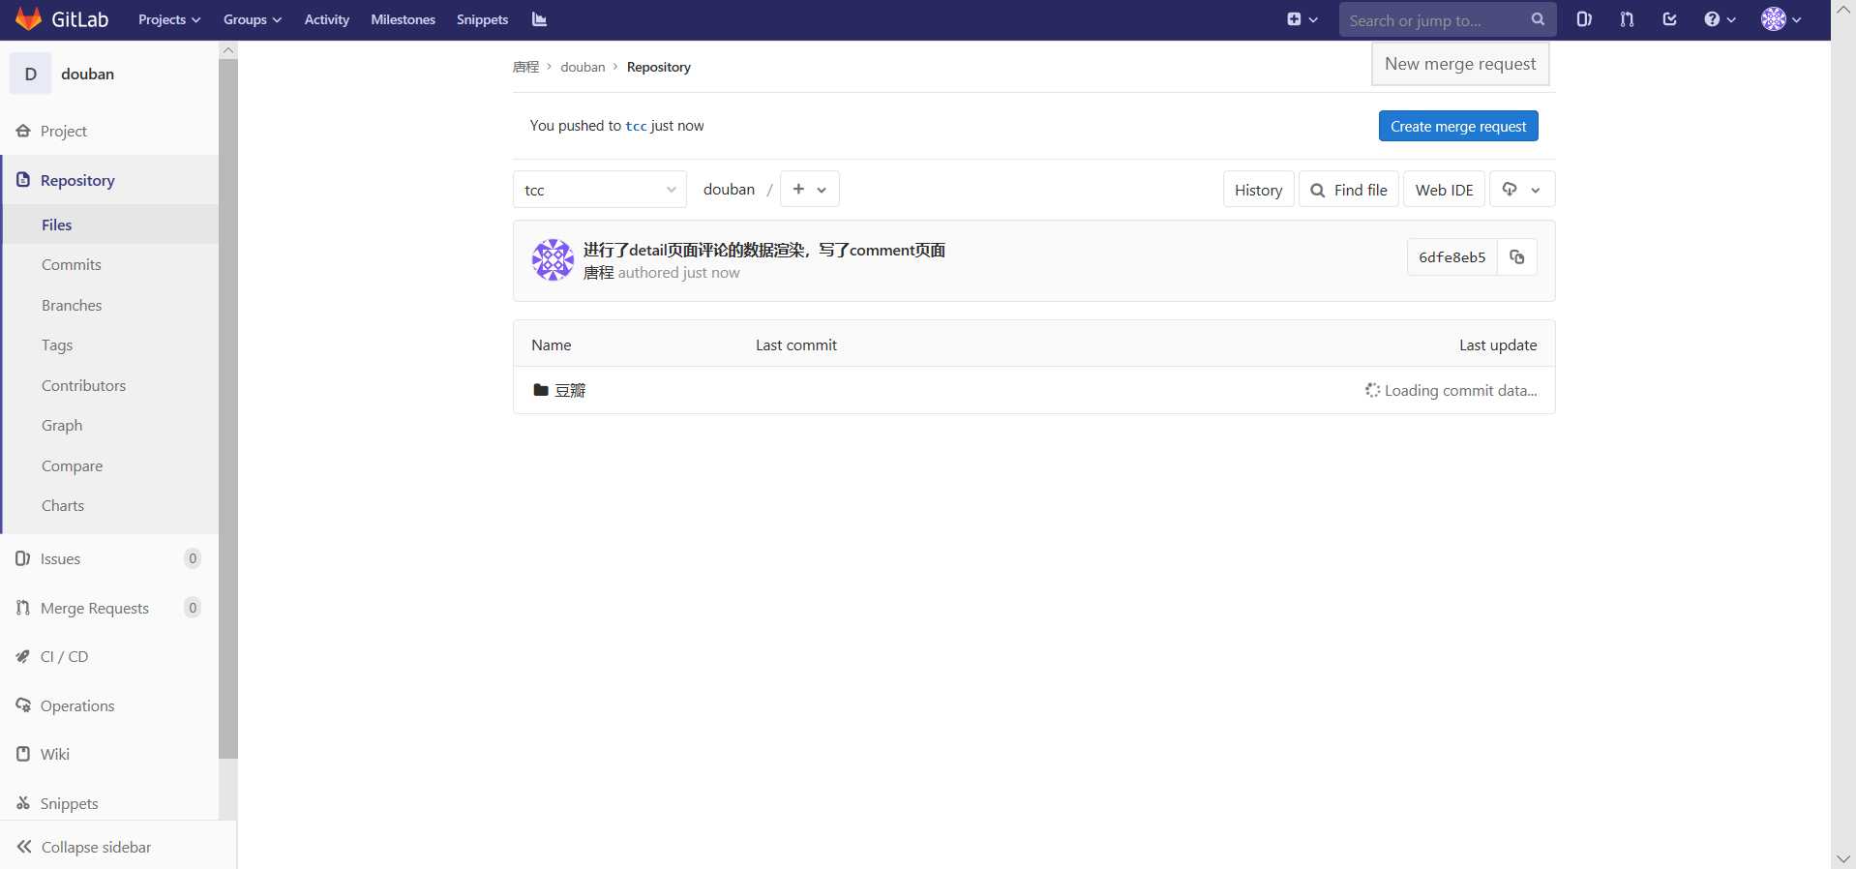Open Snippets in the top navigation
Viewport: 1856px width, 869px height.
[482, 19]
